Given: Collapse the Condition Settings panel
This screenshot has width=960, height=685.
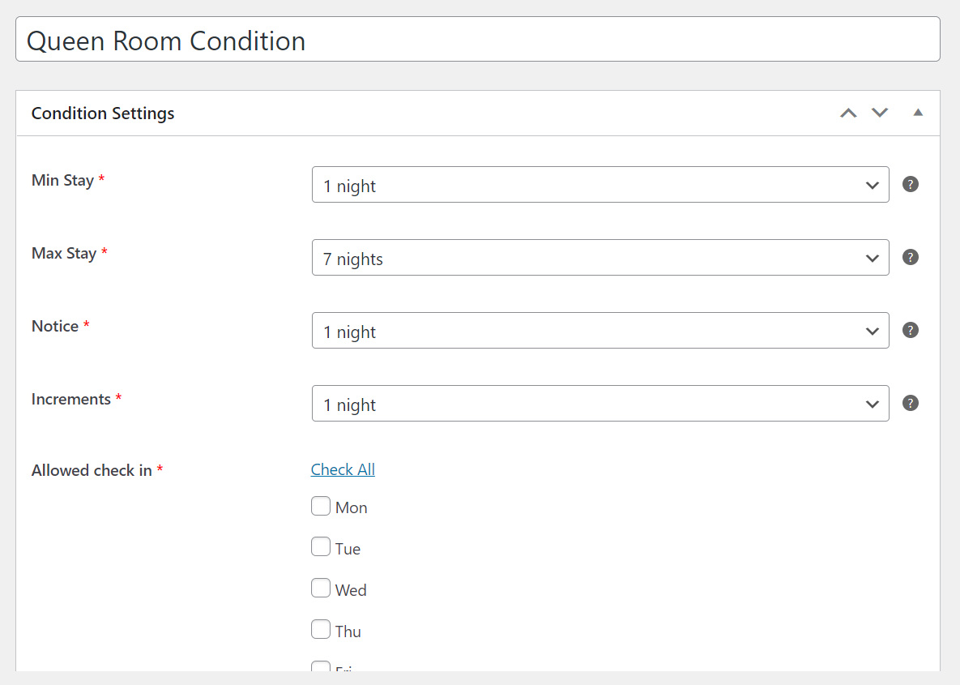Looking at the screenshot, I should (918, 113).
